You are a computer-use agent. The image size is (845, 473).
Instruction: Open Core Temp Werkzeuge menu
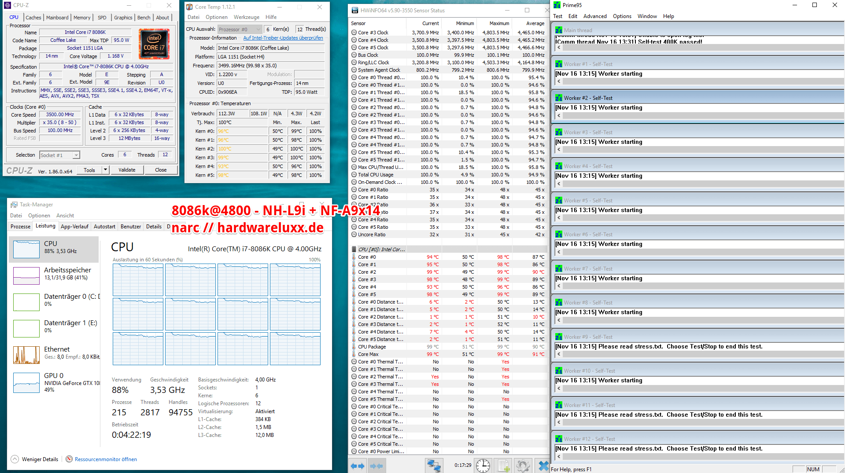[247, 17]
